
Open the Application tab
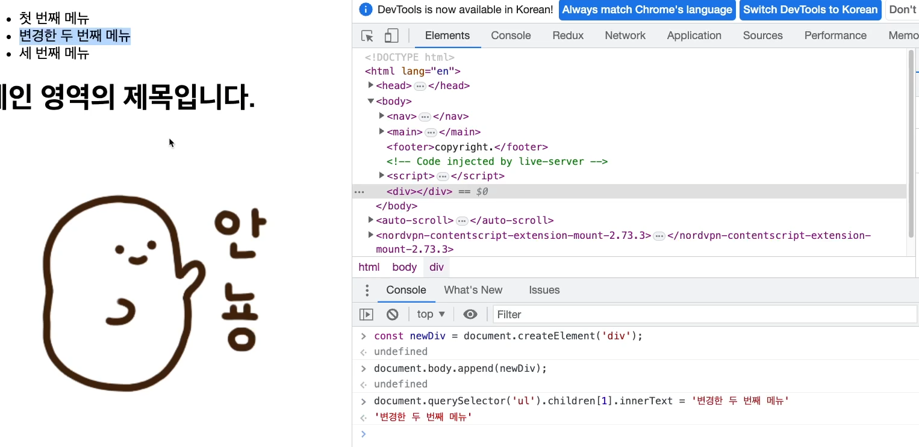[694, 35]
